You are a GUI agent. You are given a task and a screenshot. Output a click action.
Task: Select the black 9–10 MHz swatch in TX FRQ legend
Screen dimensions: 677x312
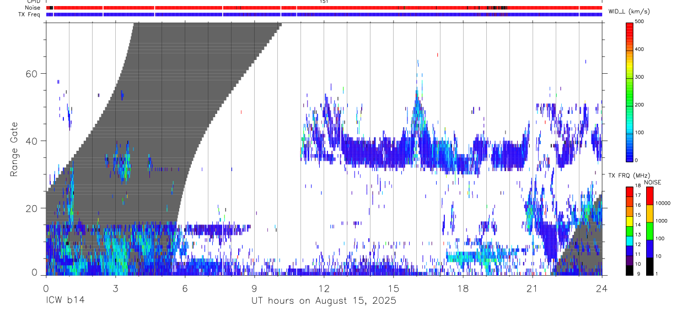(x=630, y=269)
